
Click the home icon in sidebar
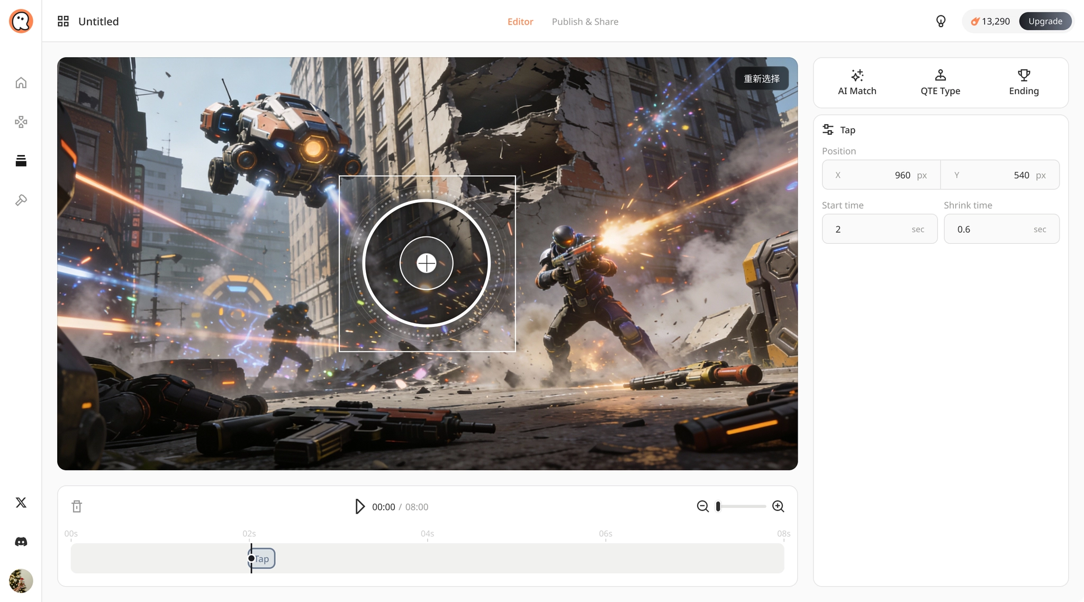coord(21,83)
